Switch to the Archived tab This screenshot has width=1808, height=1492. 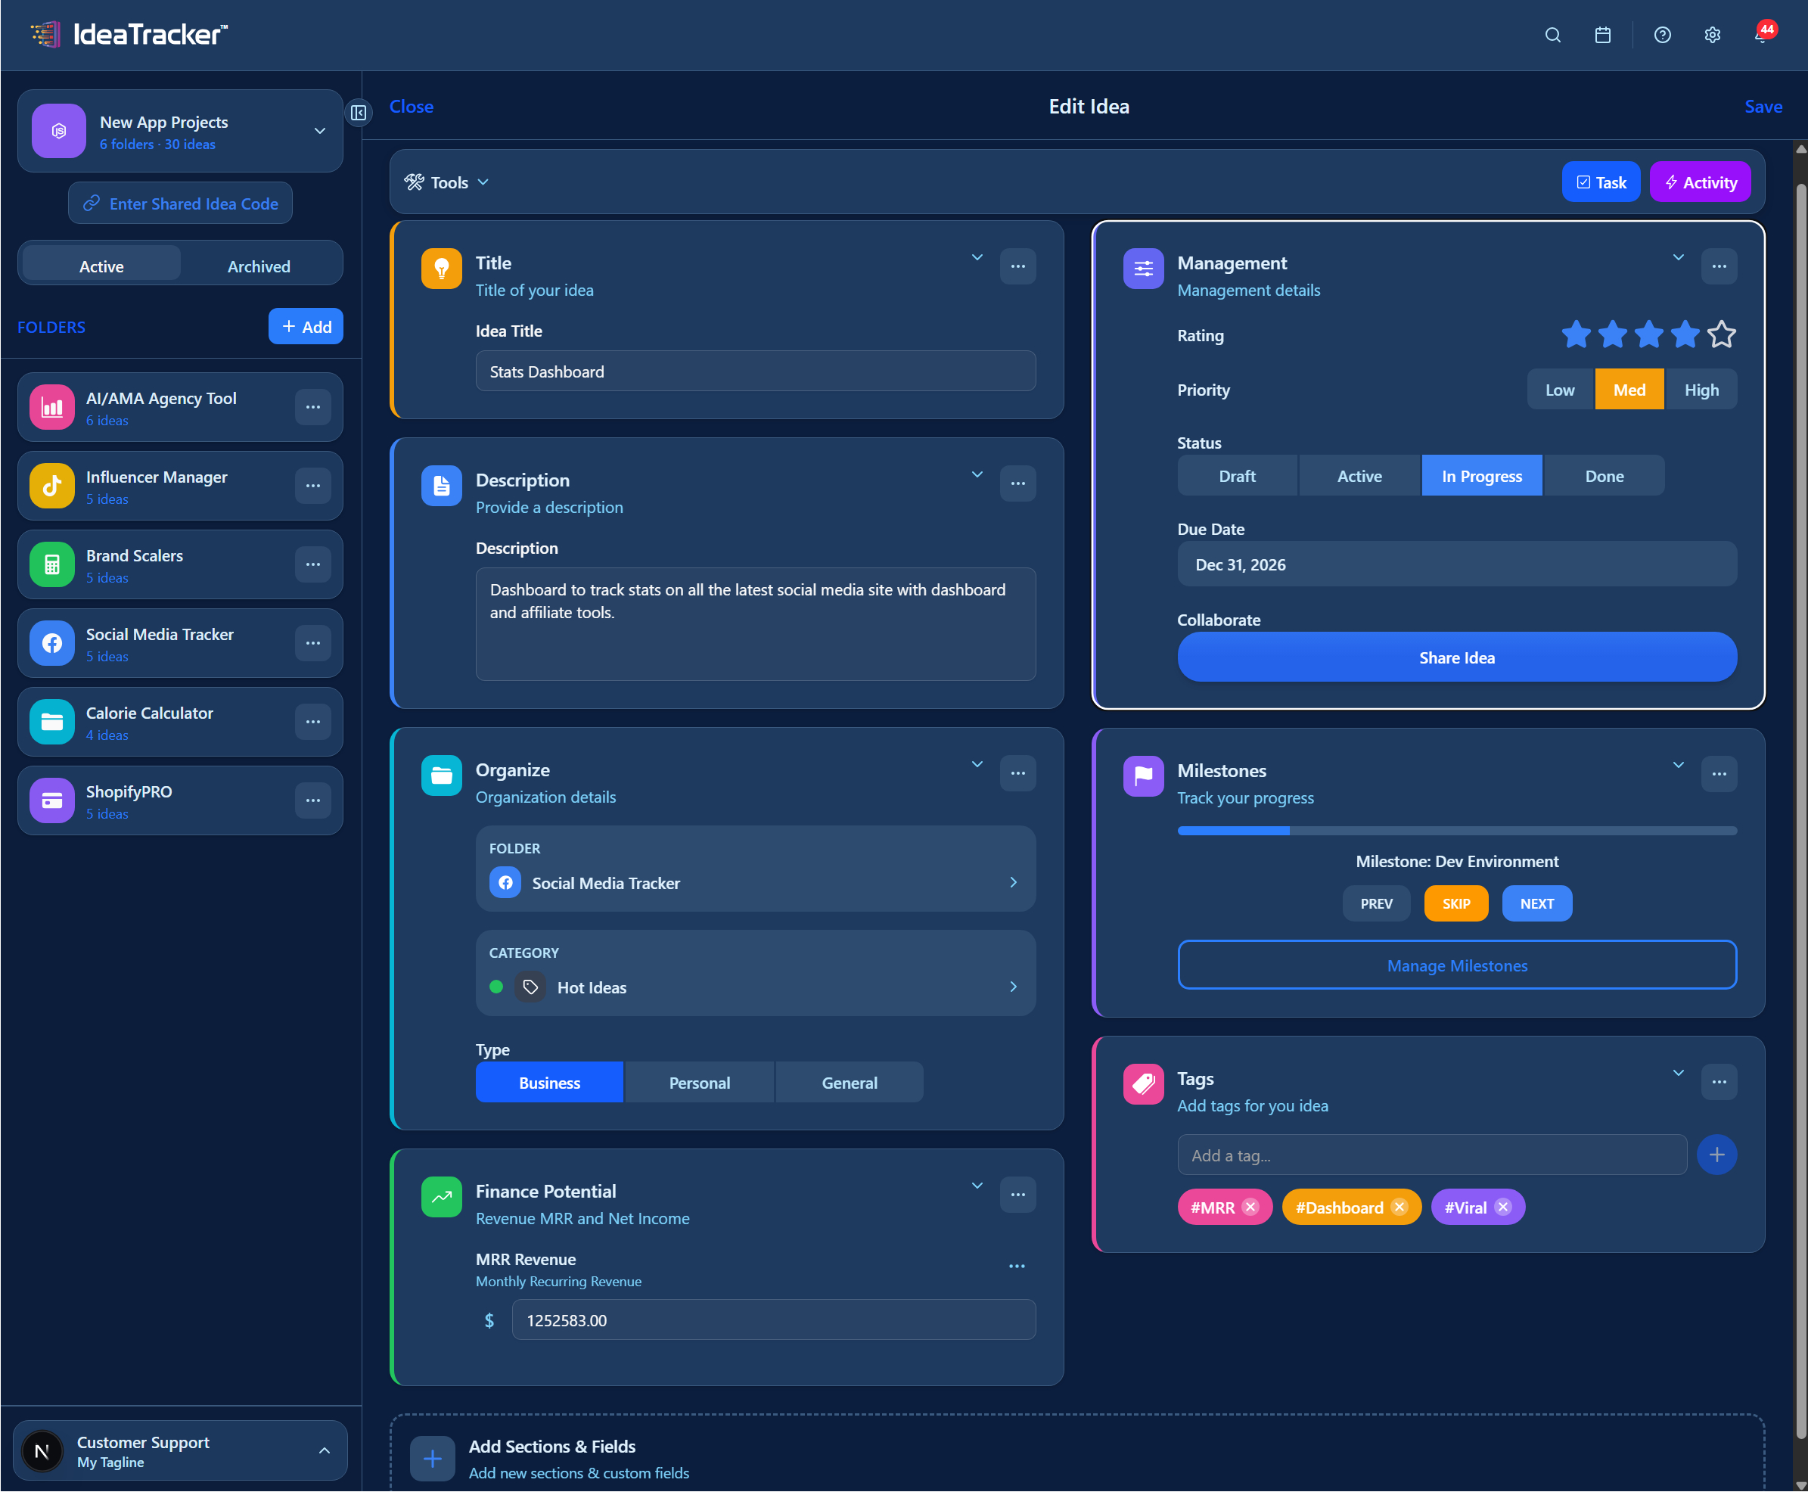[x=259, y=265]
